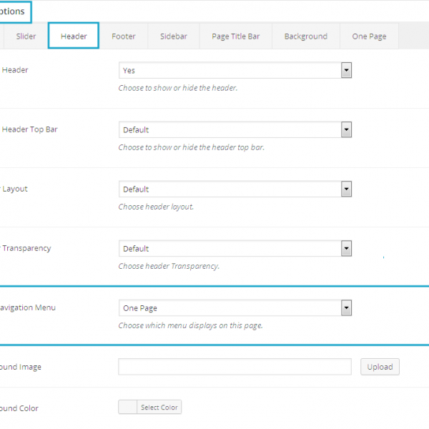Click the color preview swatch beside Select Color
This screenshot has width=429, height=429.
click(x=127, y=408)
